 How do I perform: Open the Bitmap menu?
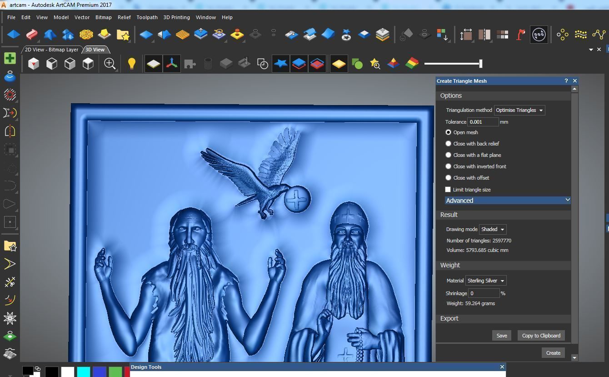pyautogui.click(x=103, y=17)
